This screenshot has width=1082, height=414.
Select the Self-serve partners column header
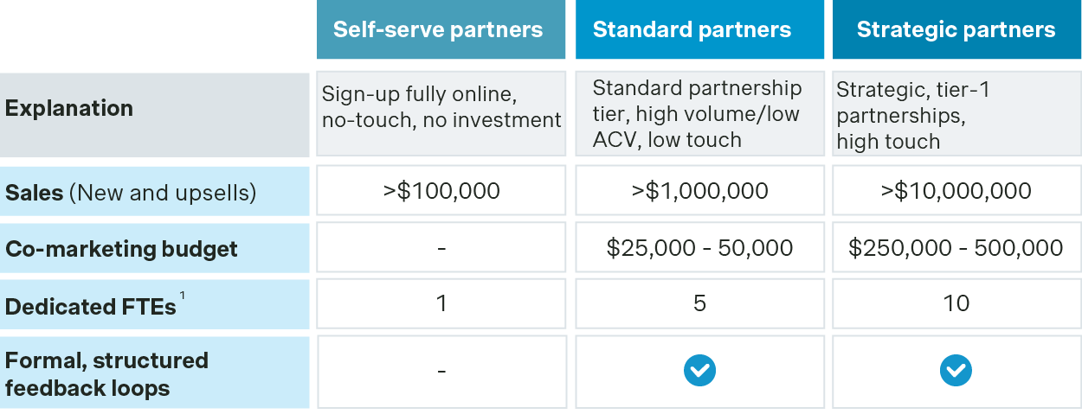click(438, 30)
